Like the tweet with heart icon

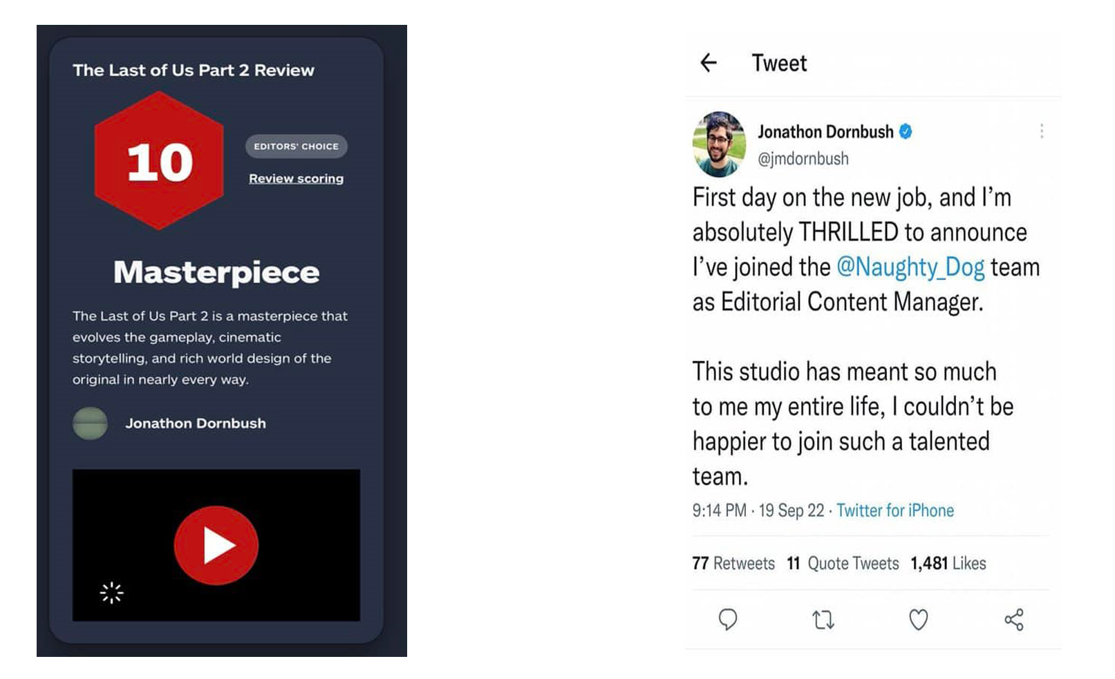pyautogui.click(x=918, y=620)
